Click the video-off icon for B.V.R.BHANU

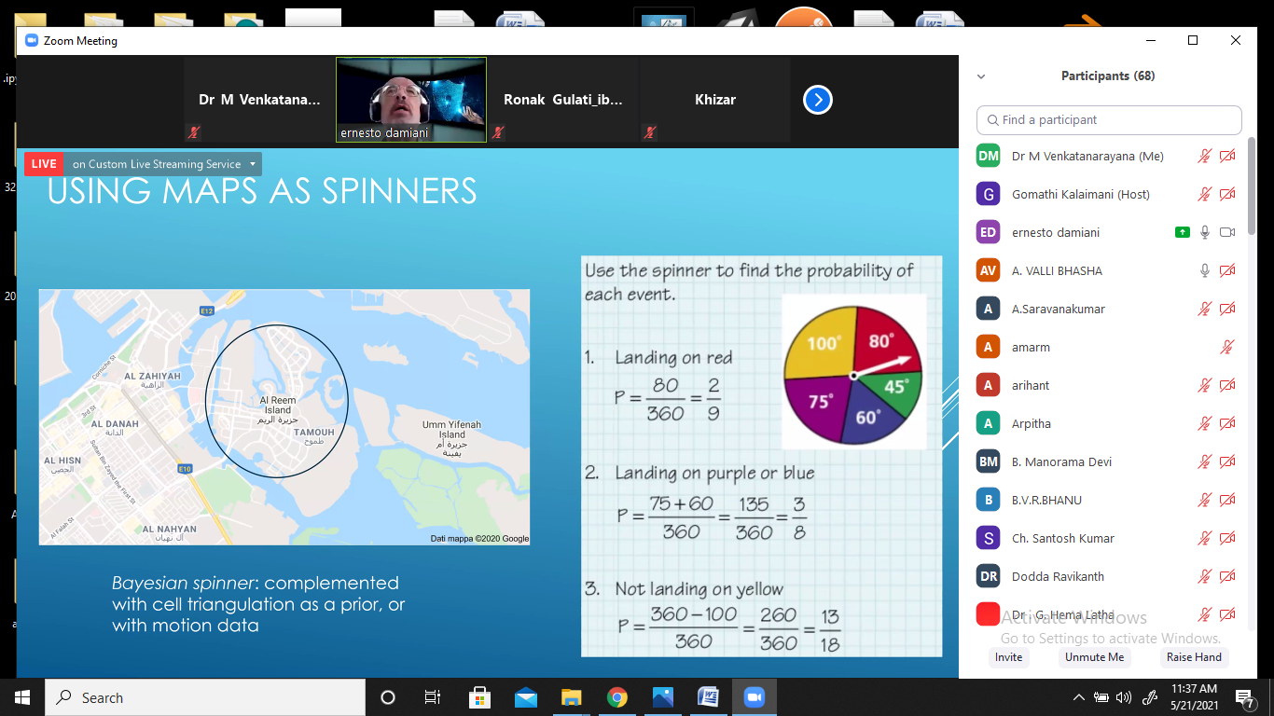1227,501
